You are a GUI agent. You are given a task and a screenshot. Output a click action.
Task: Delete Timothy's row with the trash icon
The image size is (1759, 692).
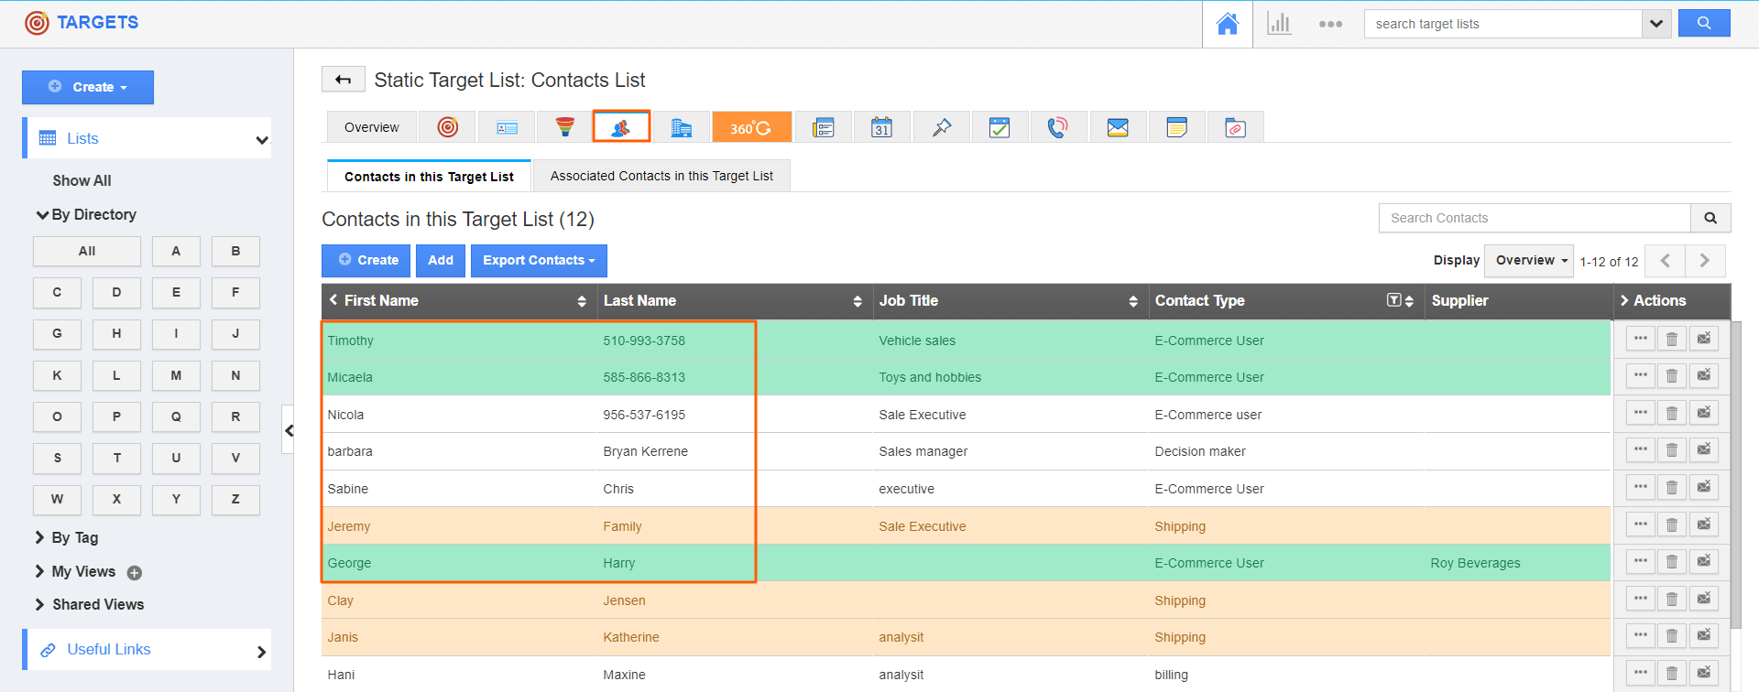pos(1671,340)
